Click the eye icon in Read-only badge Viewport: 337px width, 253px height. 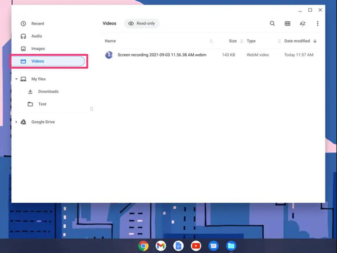131,24
